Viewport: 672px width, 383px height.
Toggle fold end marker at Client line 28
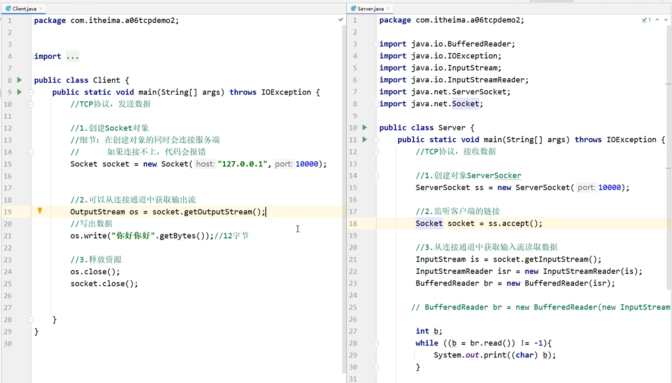[31, 320]
